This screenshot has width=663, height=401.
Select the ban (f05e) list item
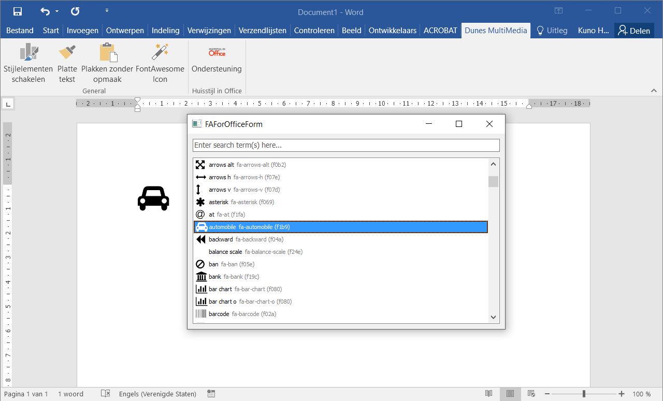click(x=340, y=264)
